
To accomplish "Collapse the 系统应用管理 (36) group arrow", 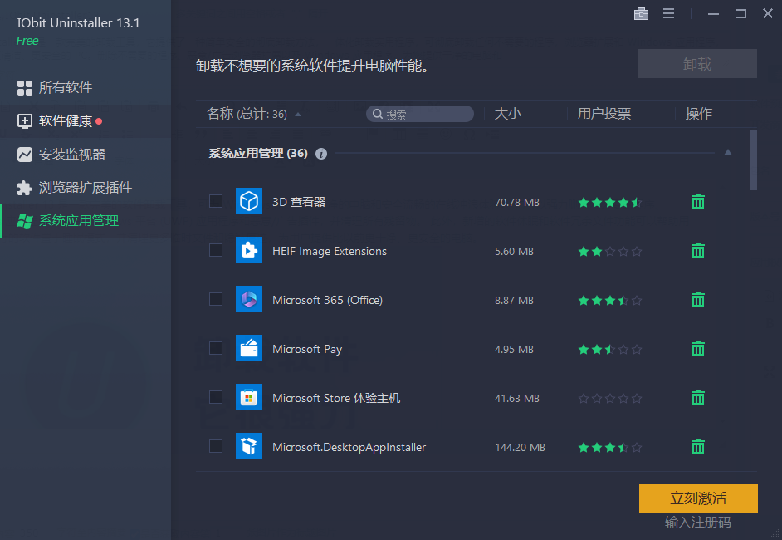I will coord(728,153).
